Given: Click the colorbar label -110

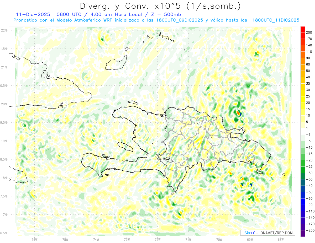Looking at the screenshot, I should [310, 211].
